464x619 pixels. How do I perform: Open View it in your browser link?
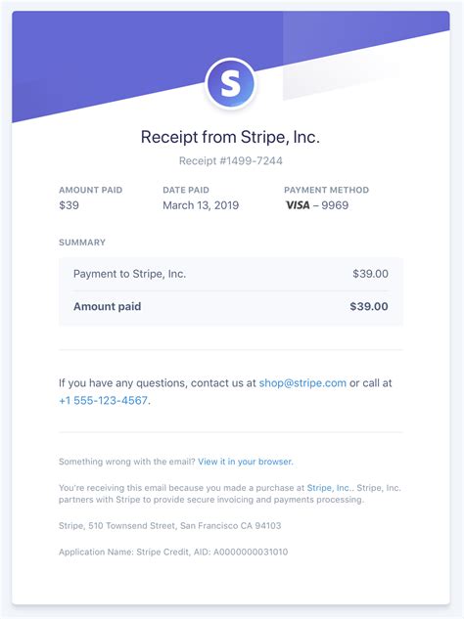[246, 462]
